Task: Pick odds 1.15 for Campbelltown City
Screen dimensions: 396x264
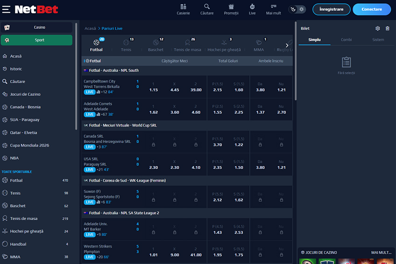Action: point(154,87)
